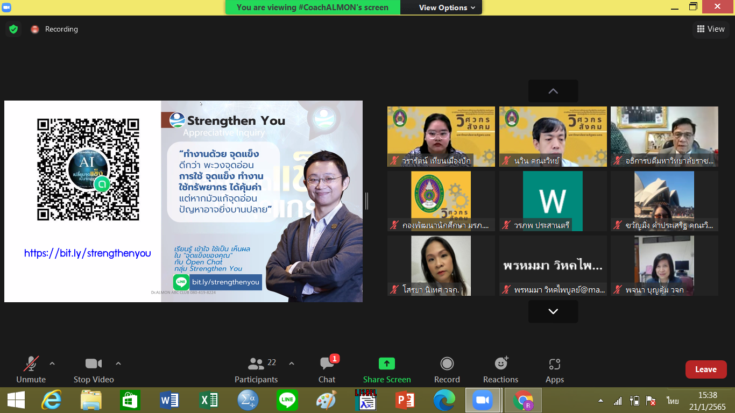Switch to Chrome taskbar button
735x413 pixels.
coord(523,400)
